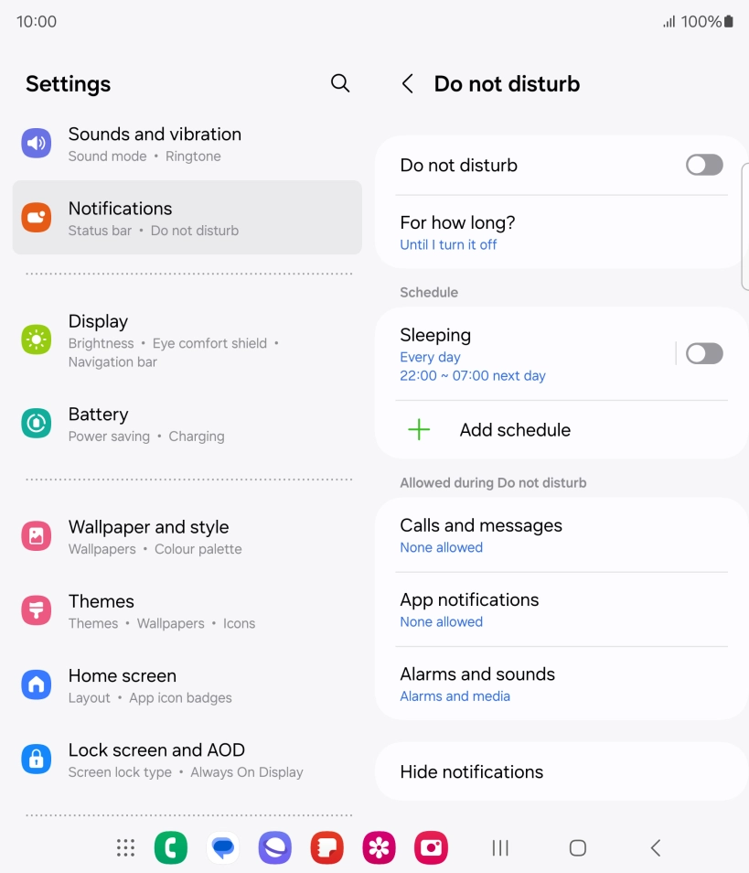
Task: Open Calls and messages allowed settings
Action: tap(561, 535)
